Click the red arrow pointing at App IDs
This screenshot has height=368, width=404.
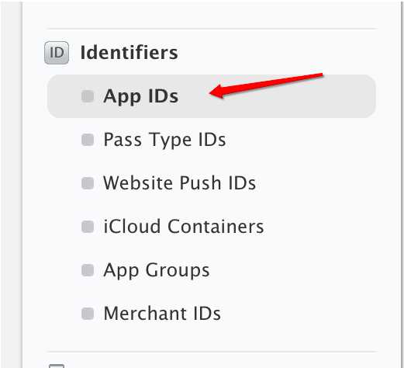(x=266, y=85)
